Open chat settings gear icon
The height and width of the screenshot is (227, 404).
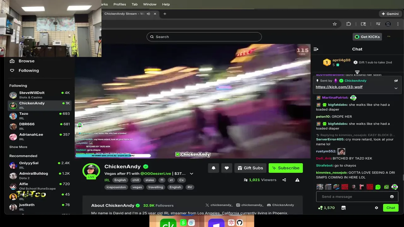[x=376, y=208]
